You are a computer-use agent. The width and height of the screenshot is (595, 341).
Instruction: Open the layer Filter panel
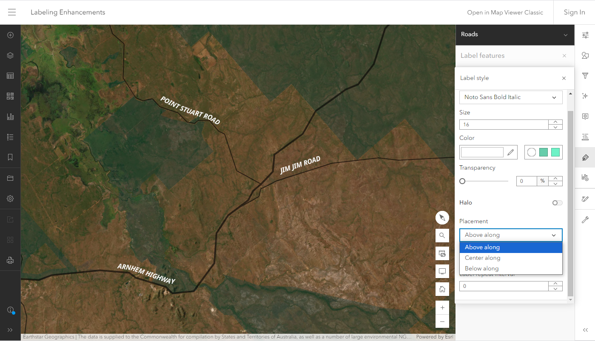click(585, 75)
